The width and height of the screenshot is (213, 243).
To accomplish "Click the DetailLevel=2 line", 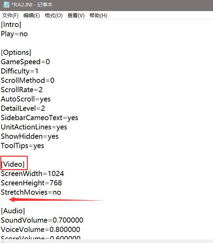I will [23, 108].
